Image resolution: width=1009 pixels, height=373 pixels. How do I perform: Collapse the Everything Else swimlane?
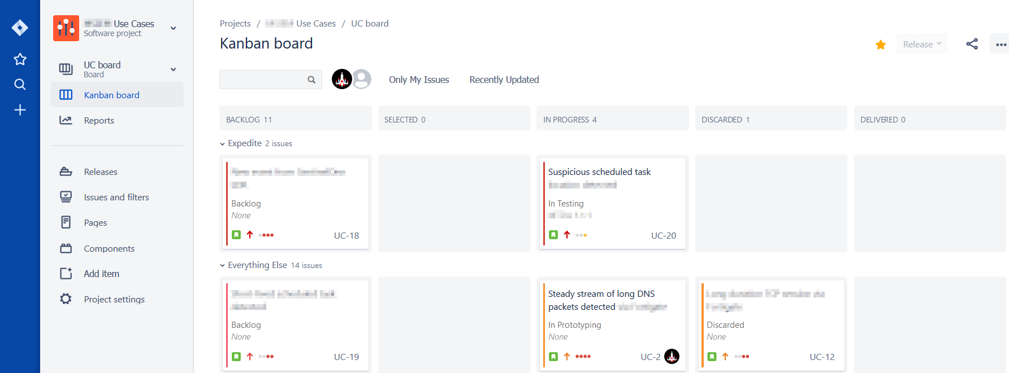[223, 266]
